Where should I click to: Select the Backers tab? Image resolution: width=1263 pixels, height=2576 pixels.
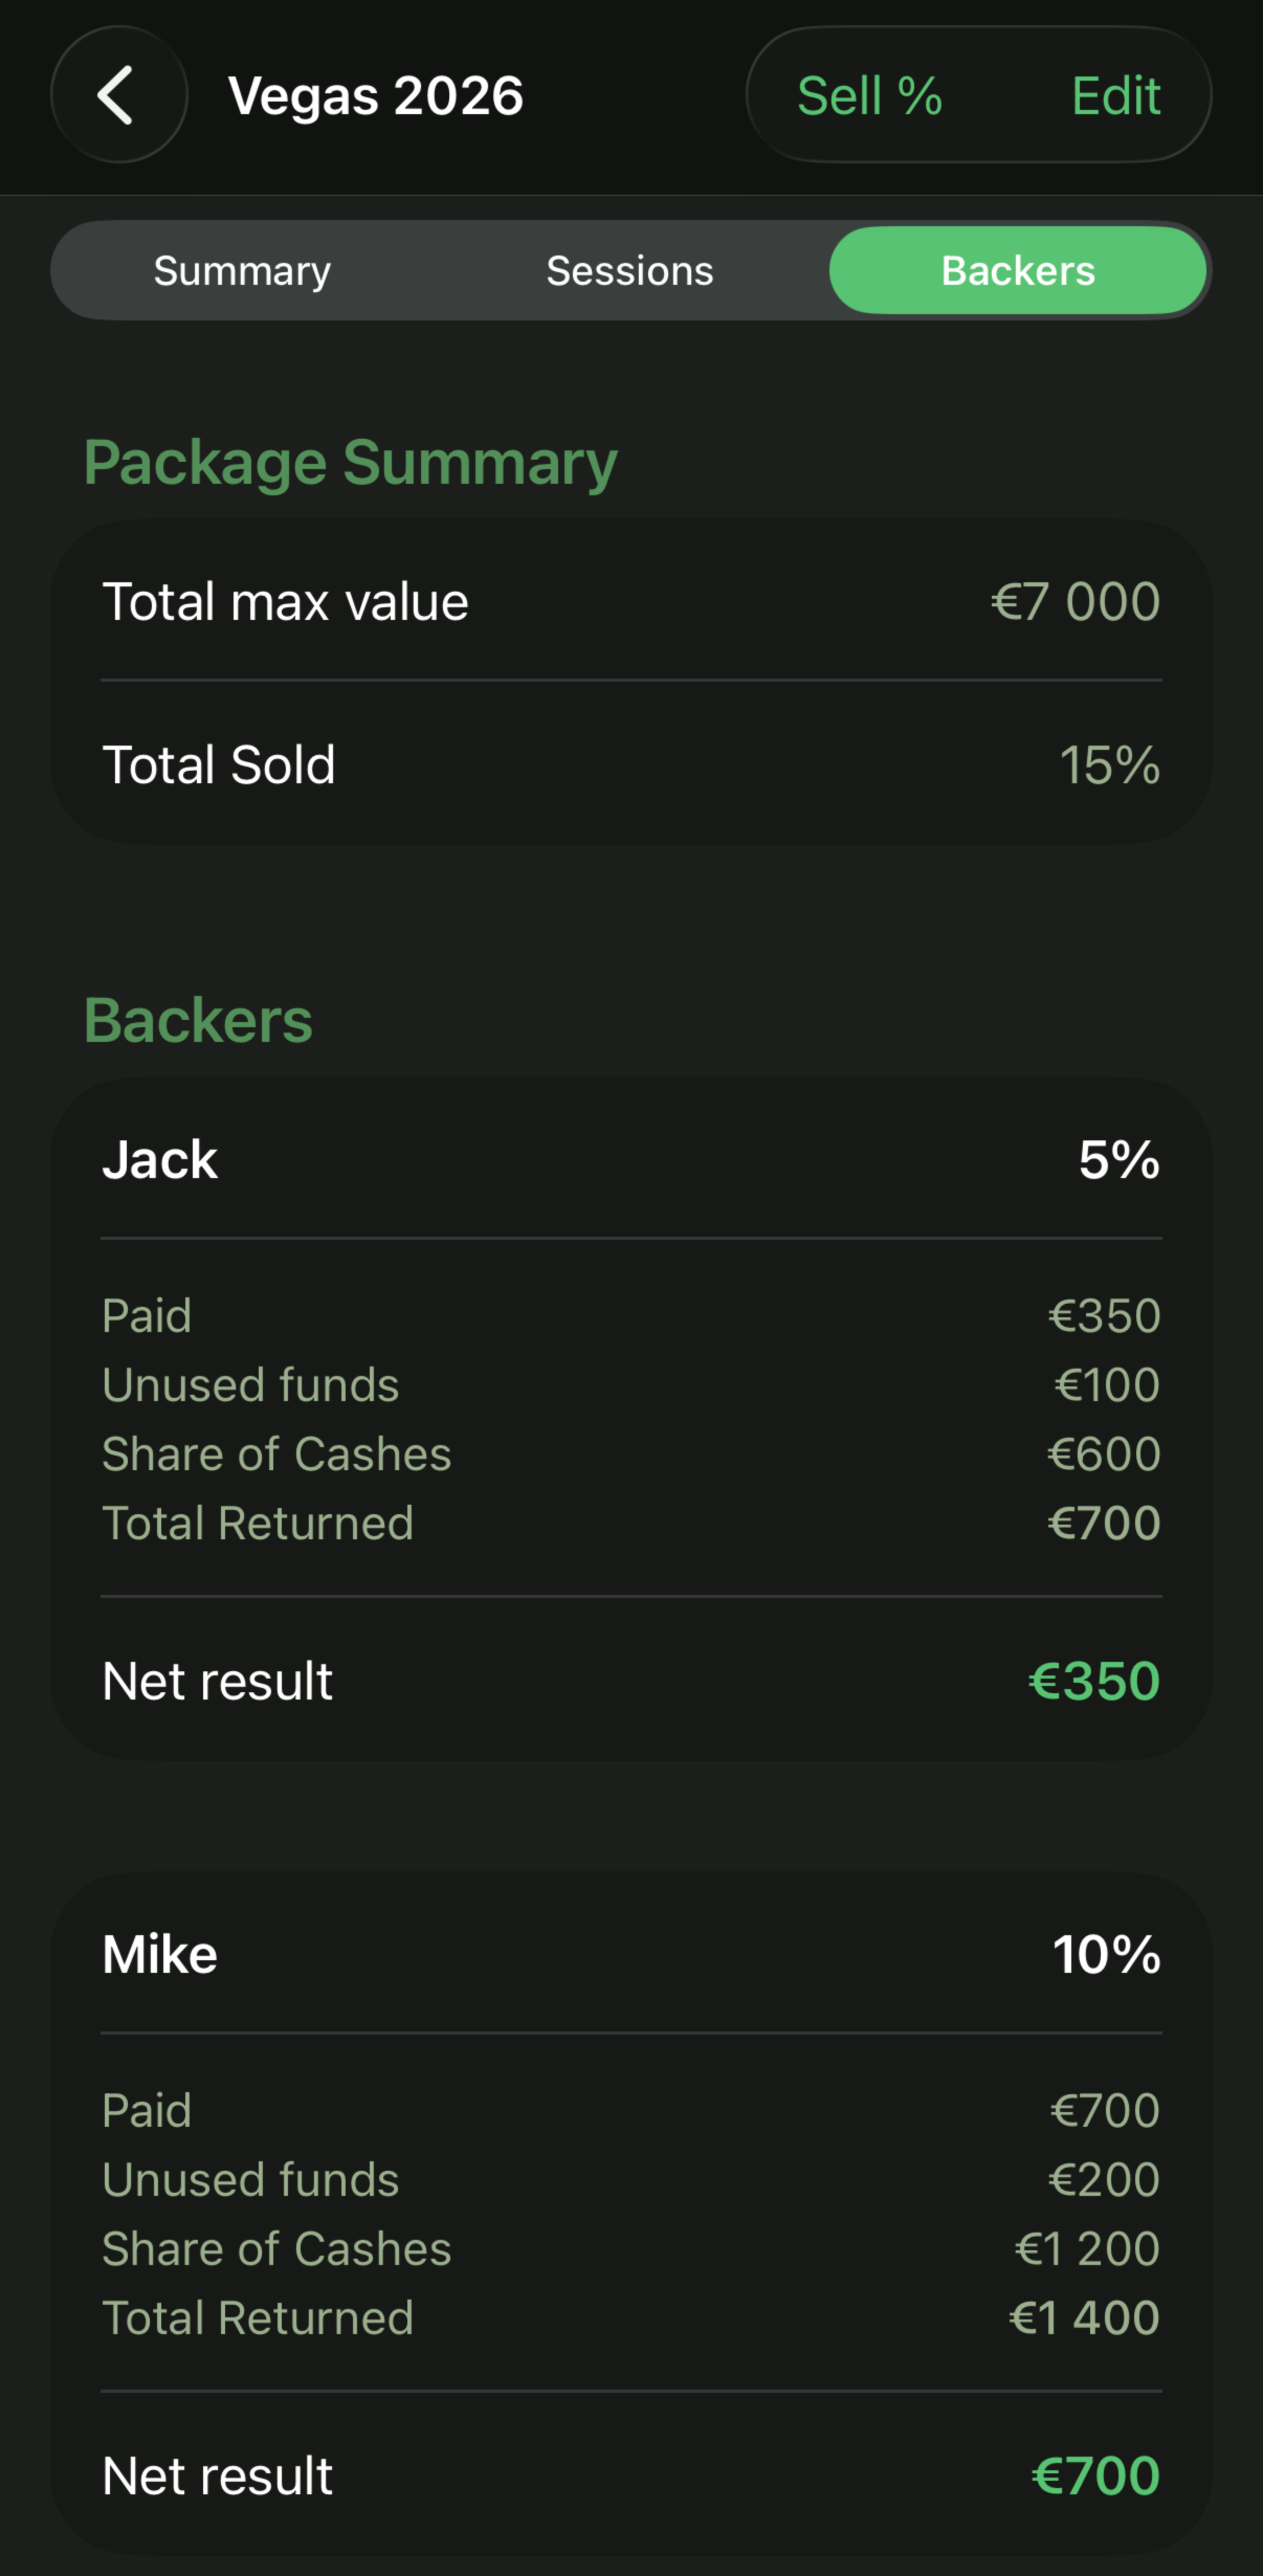[x=1017, y=271]
